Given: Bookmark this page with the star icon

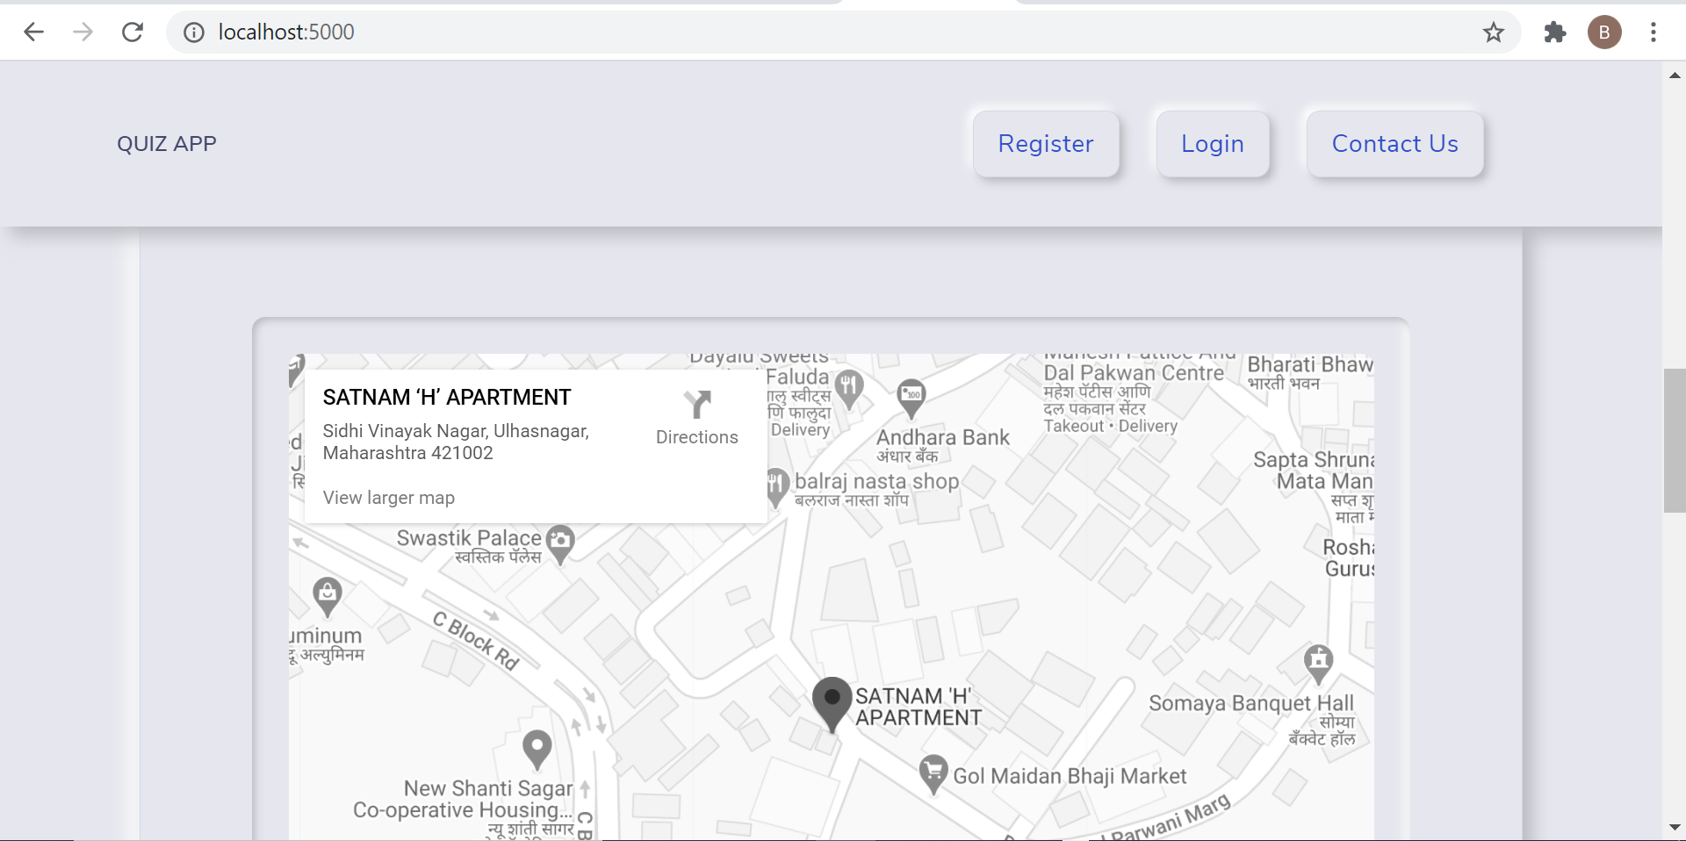Looking at the screenshot, I should [x=1493, y=32].
